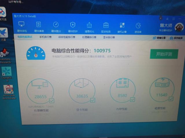Open the 迅雷 desktop shortcut

tap(4, 34)
